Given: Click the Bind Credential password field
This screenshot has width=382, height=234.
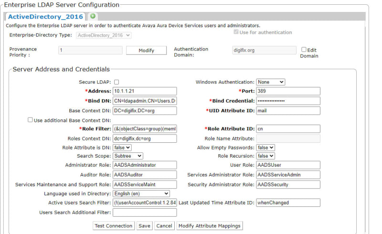Looking at the screenshot, I should tap(288, 101).
